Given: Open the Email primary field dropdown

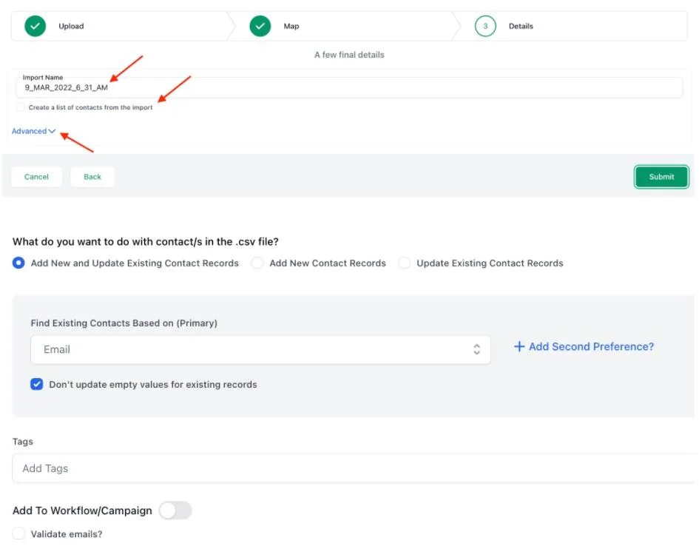Looking at the screenshot, I should tap(260, 349).
